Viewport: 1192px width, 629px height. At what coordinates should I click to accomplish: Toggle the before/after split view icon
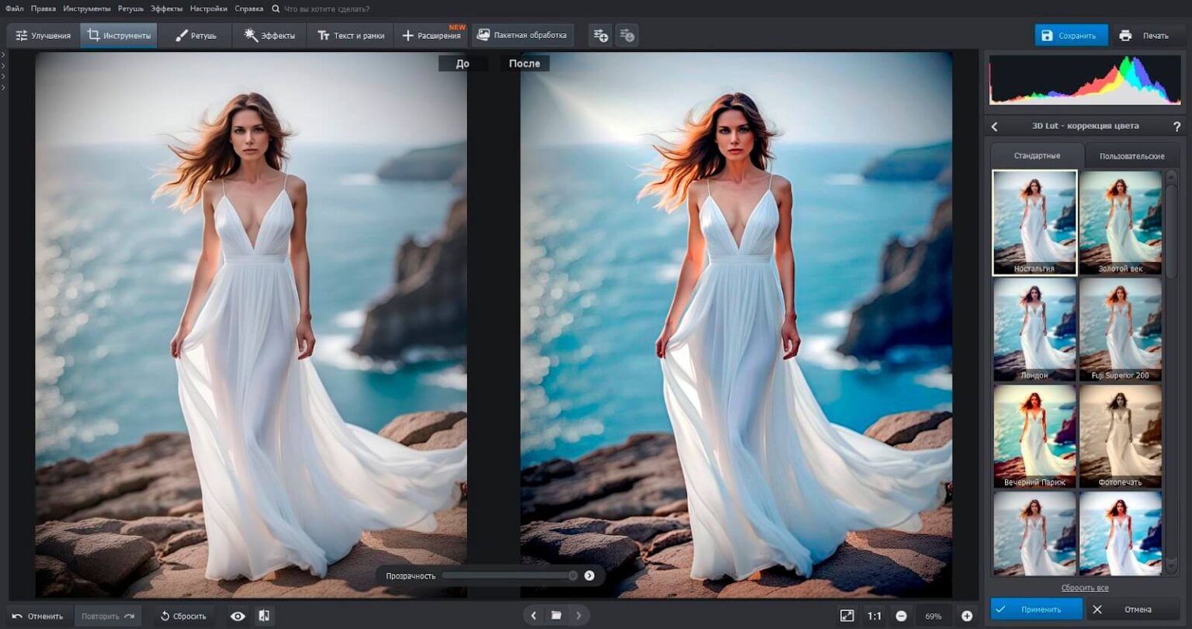[x=264, y=616]
